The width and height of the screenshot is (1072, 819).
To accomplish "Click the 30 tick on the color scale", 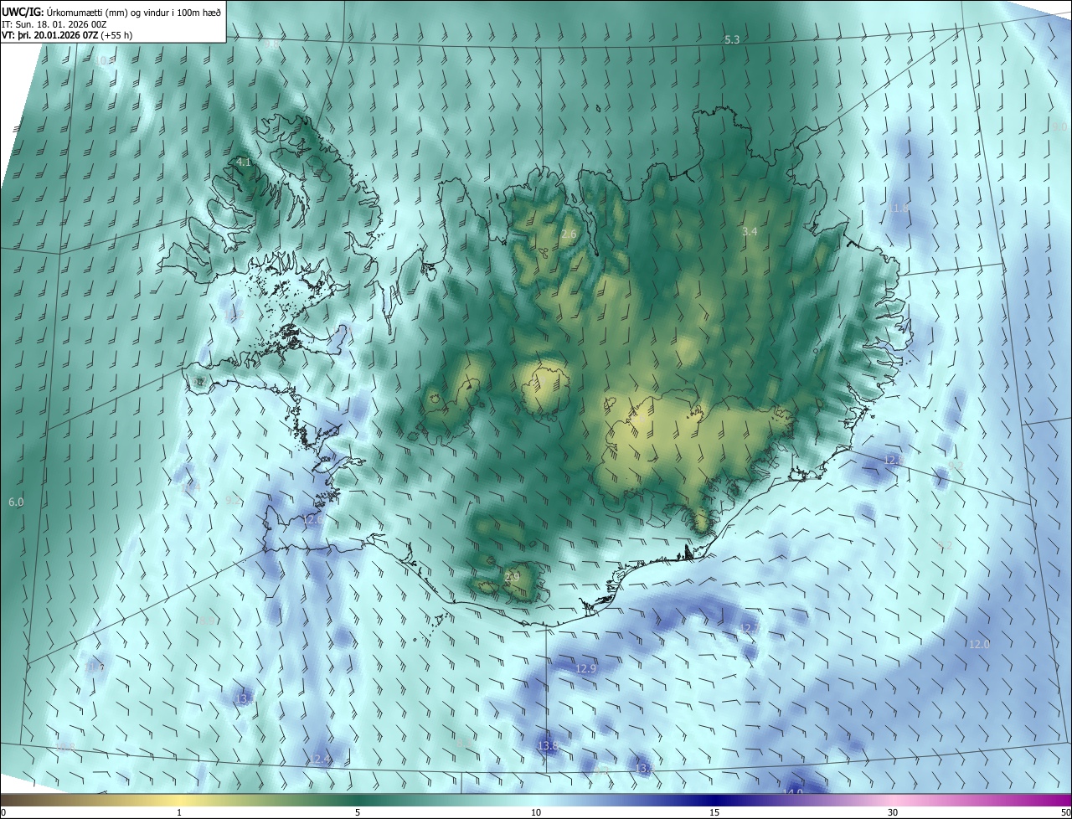I will (x=893, y=813).
